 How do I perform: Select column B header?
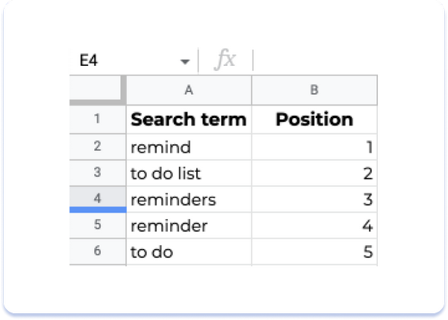[x=314, y=90]
